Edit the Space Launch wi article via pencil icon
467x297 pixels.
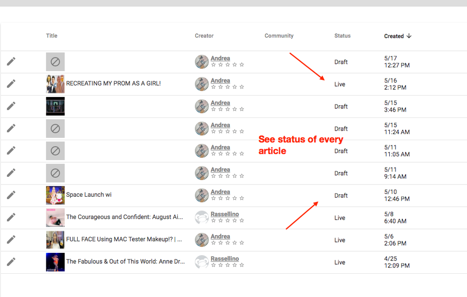11,195
